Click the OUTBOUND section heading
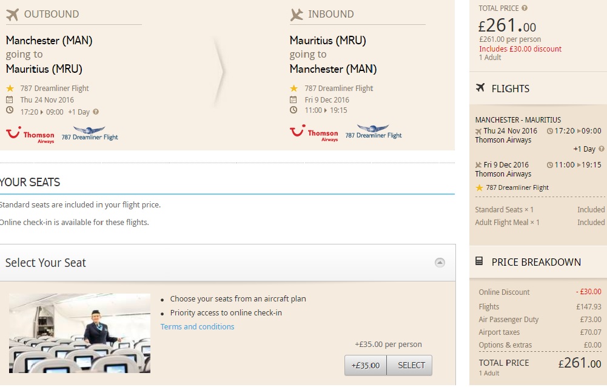 pyautogui.click(x=52, y=15)
